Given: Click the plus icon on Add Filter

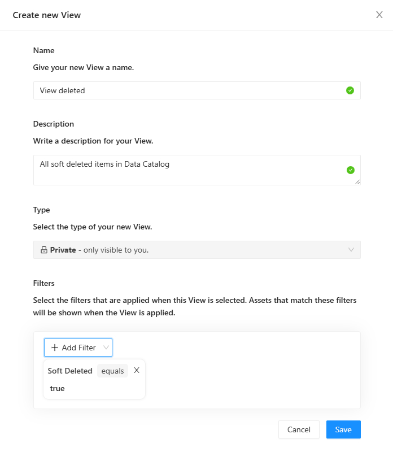Looking at the screenshot, I should (55, 348).
